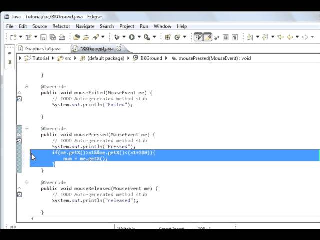Open the Help menu
The width and height of the screenshot is (320, 240).
182,26
